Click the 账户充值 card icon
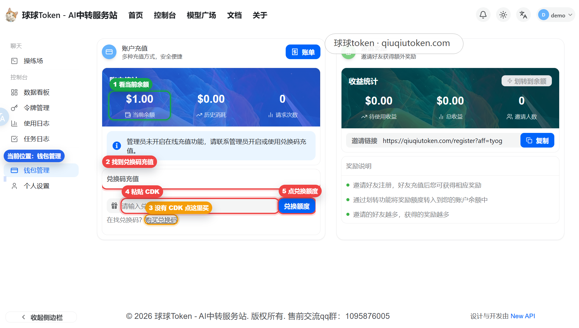The height and width of the screenshot is (328, 579). point(109,52)
